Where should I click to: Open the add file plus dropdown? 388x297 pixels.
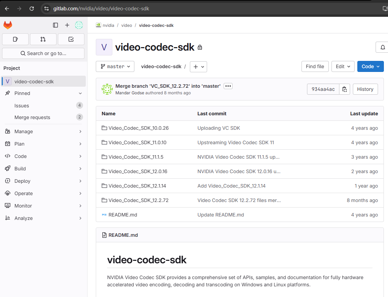198,67
